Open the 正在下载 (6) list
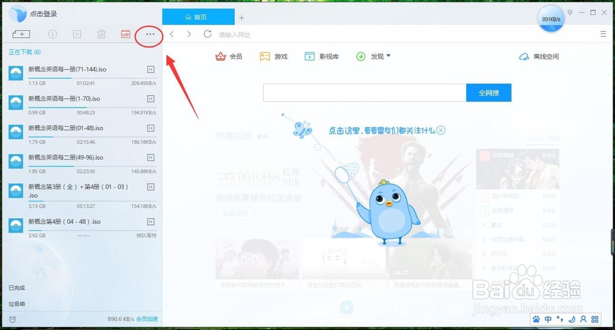Screen dimensions: 615x330 tap(25, 52)
